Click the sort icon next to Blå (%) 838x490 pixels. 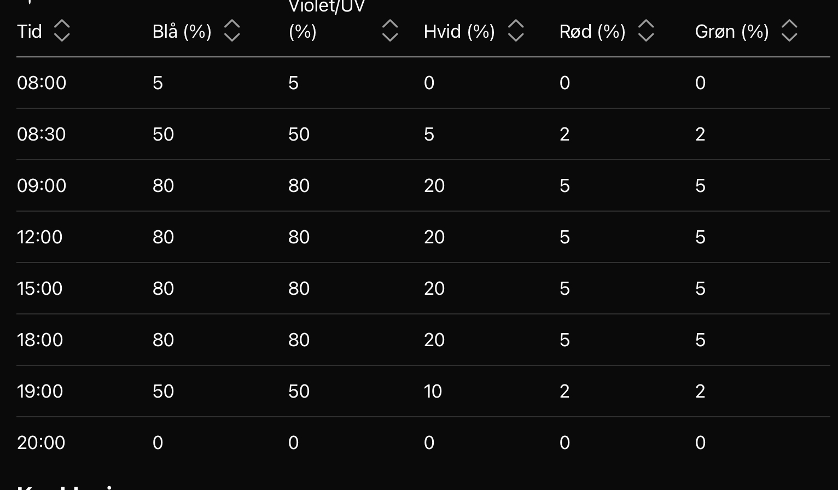pos(232,31)
